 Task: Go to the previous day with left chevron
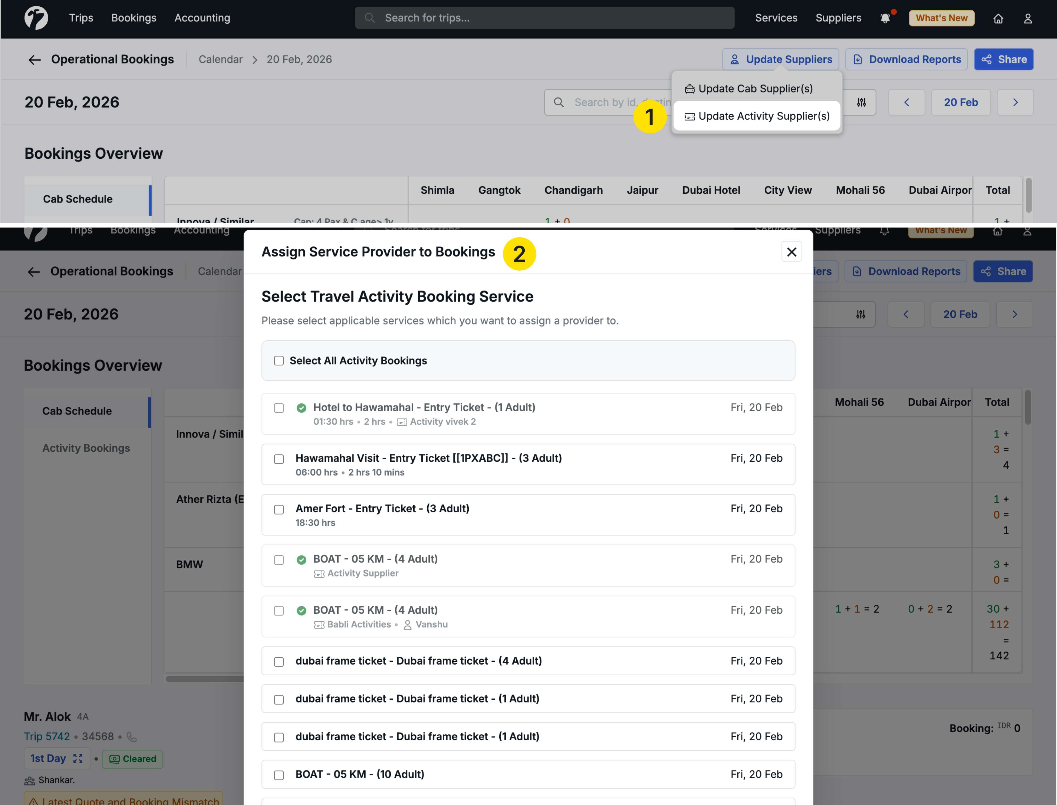click(x=906, y=102)
